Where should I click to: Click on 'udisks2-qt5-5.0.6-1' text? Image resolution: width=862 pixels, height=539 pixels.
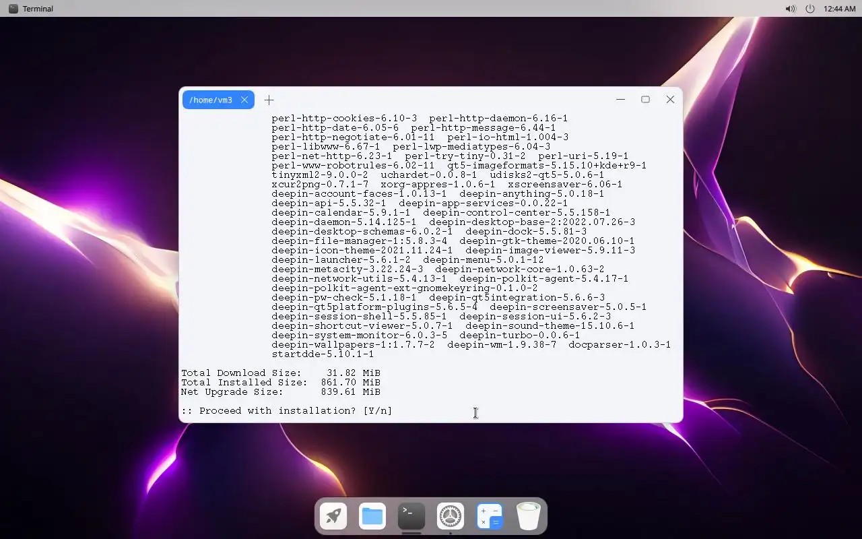point(547,175)
